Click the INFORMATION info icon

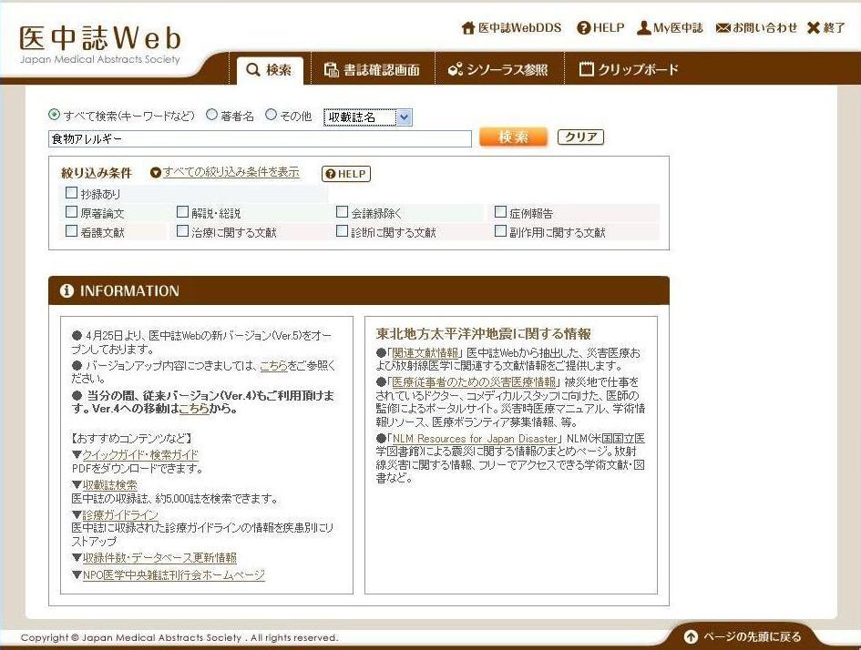67,290
